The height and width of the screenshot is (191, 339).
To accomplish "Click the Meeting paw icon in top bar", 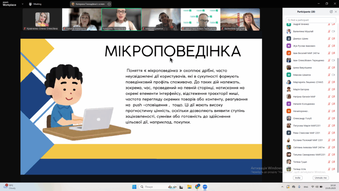I will [30, 4].
